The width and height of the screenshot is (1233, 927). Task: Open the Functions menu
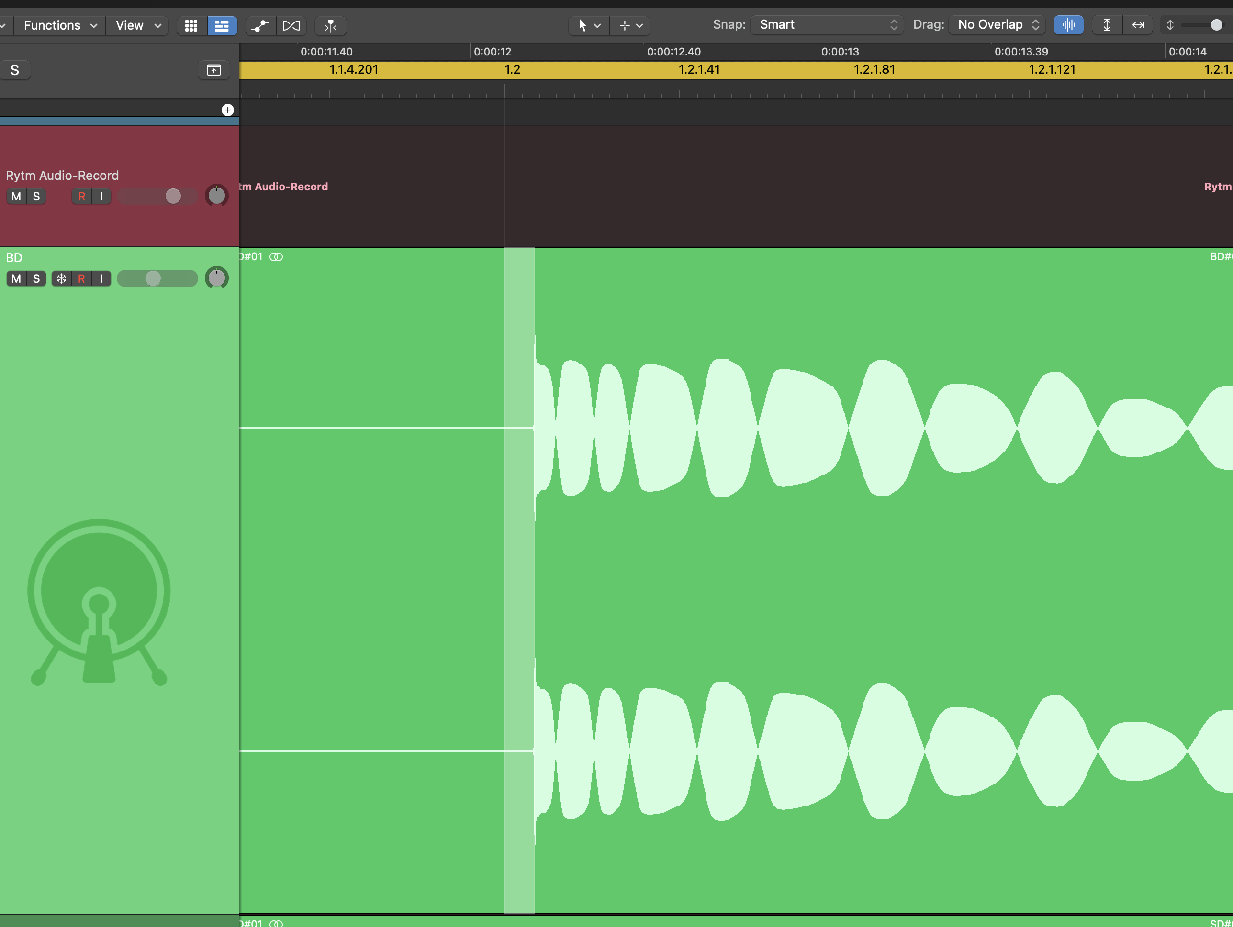click(x=60, y=26)
